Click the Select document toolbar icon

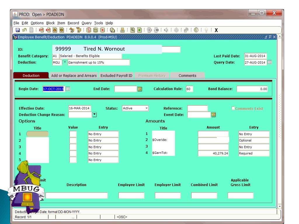pos(31,30)
